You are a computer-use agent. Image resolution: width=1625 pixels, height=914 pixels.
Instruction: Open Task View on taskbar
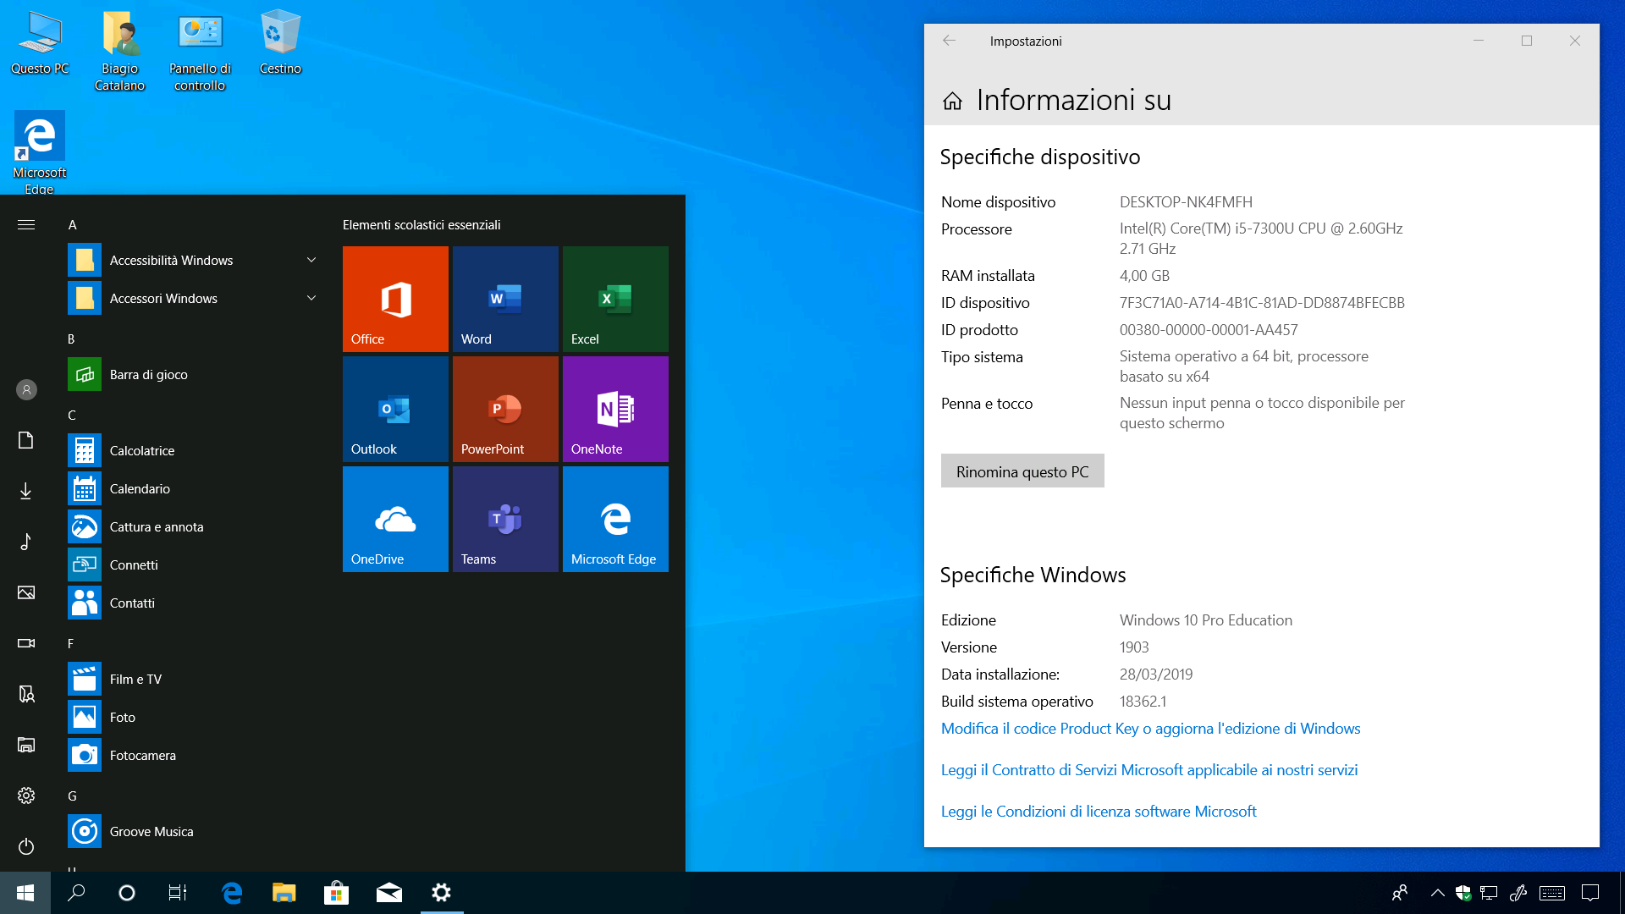click(x=178, y=893)
